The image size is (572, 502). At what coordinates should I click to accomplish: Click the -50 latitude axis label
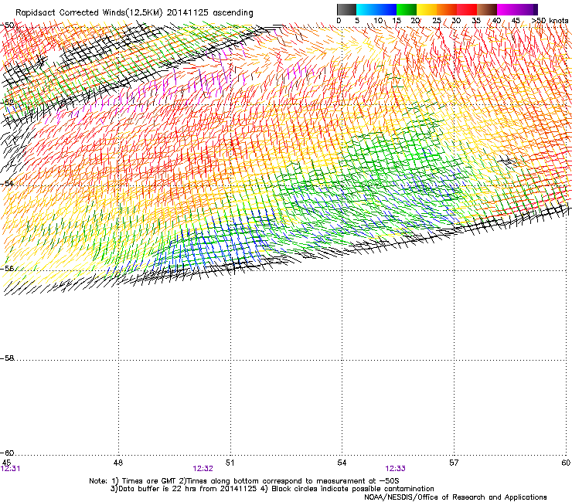[7, 25]
